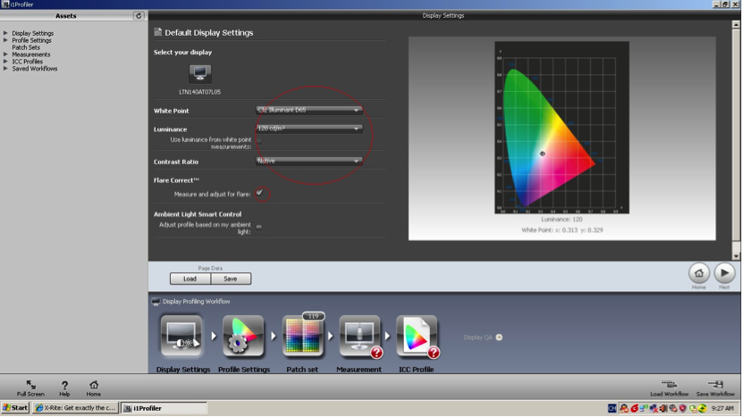Click the Load page data button

point(190,279)
